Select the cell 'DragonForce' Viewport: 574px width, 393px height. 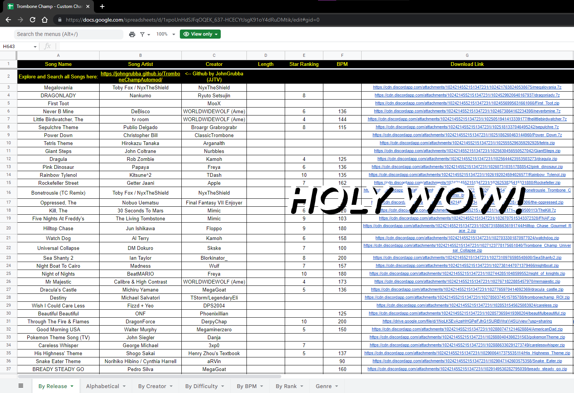140,321
